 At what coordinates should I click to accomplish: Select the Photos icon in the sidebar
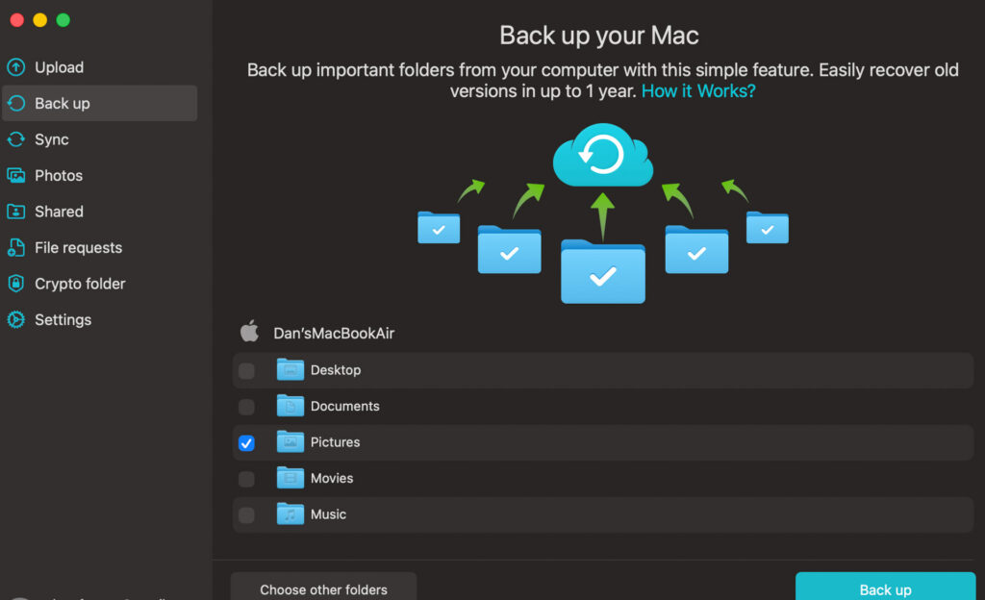[15, 175]
